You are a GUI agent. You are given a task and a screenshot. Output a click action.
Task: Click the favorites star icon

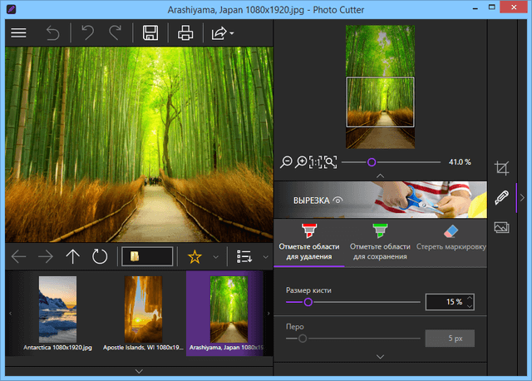195,257
